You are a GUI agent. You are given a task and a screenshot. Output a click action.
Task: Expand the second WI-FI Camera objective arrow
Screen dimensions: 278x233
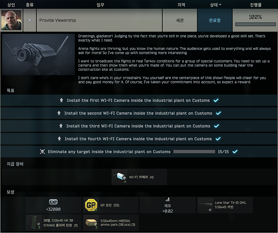pyautogui.click(x=59, y=113)
